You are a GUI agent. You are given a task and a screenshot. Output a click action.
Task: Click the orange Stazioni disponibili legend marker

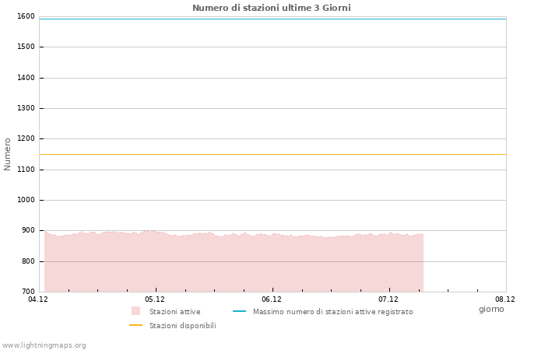pyautogui.click(x=135, y=325)
